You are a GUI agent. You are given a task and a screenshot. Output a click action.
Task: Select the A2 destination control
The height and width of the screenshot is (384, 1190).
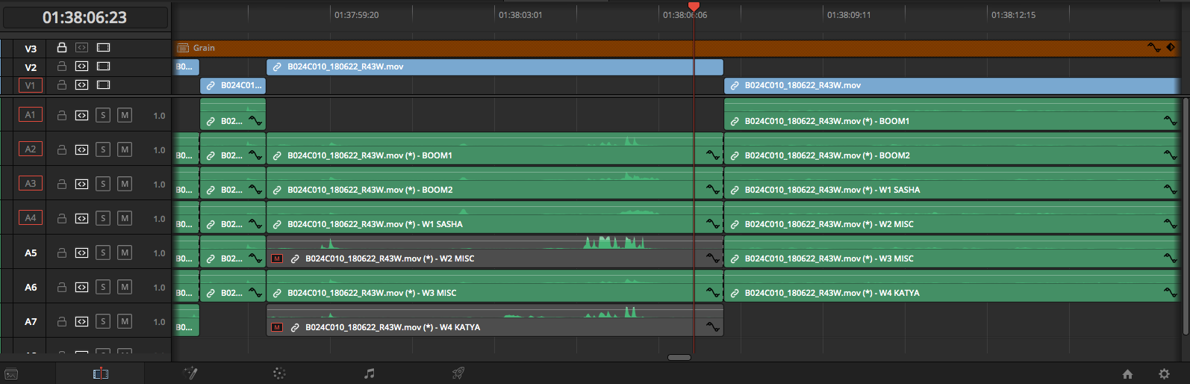point(31,149)
